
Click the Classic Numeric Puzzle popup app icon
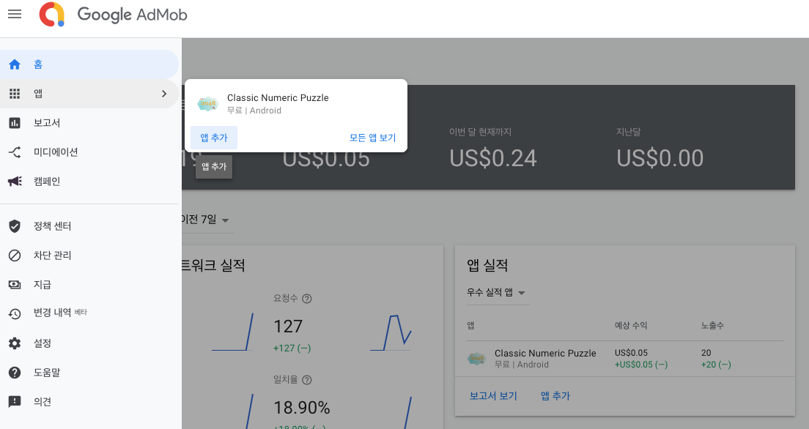click(x=208, y=104)
